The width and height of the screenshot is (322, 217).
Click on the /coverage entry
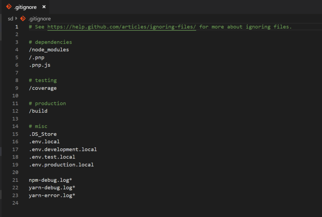click(43, 88)
